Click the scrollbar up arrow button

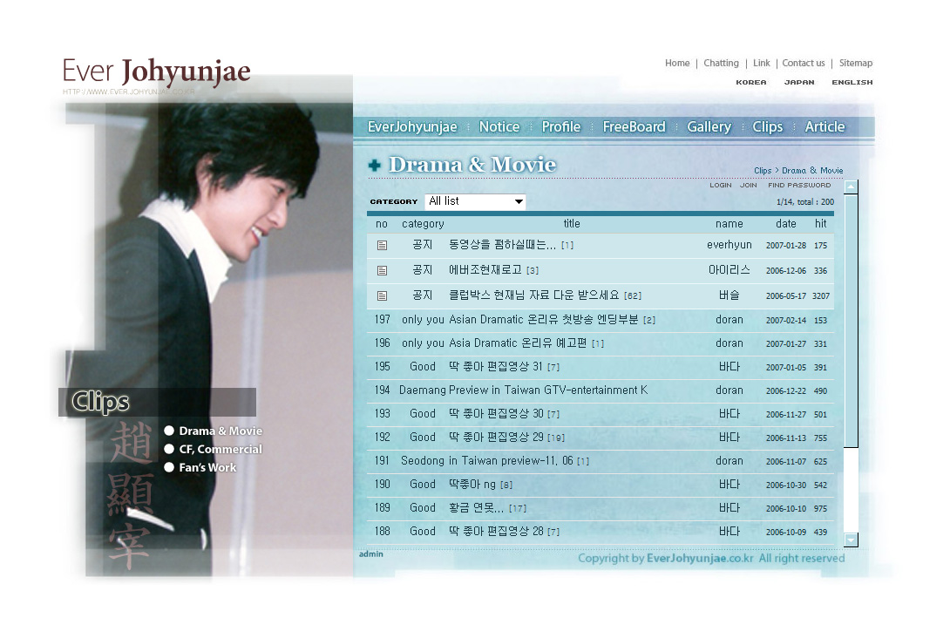click(851, 187)
